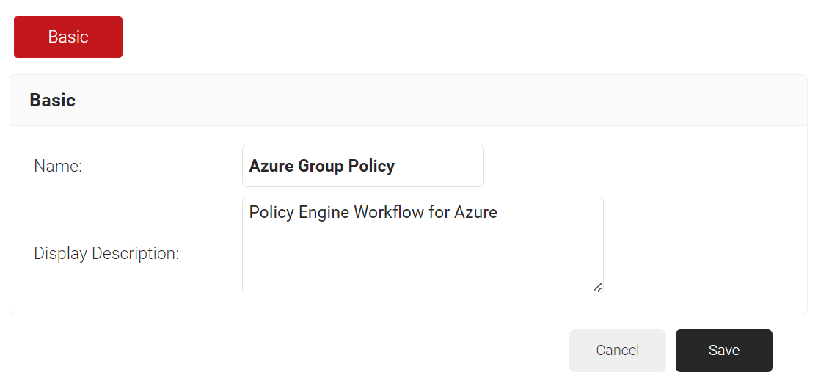Click the "Display Description:" label

(x=106, y=254)
